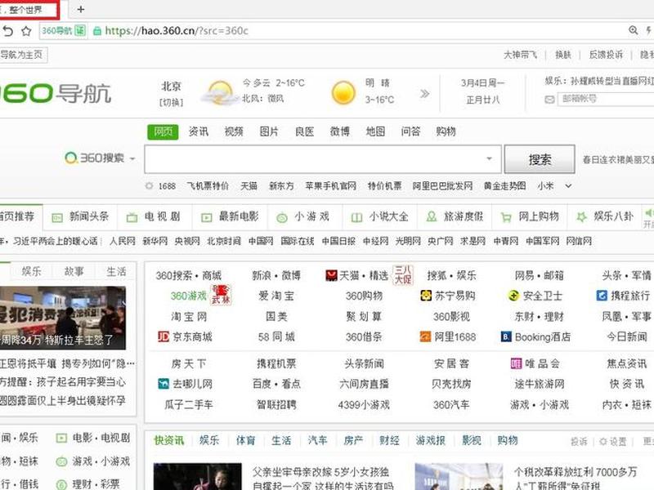The height and width of the screenshot is (490, 654).
Task: Click the 小说大全 book icon
Action: pyautogui.click(x=356, y=217)
